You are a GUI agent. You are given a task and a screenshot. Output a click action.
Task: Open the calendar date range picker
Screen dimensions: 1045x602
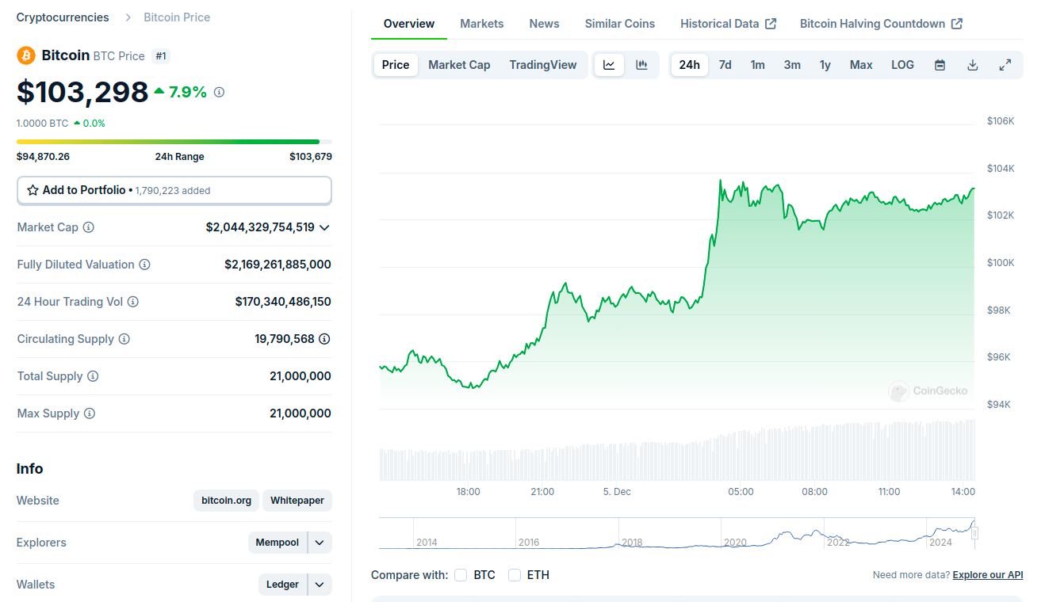click(x=940, y=65)
